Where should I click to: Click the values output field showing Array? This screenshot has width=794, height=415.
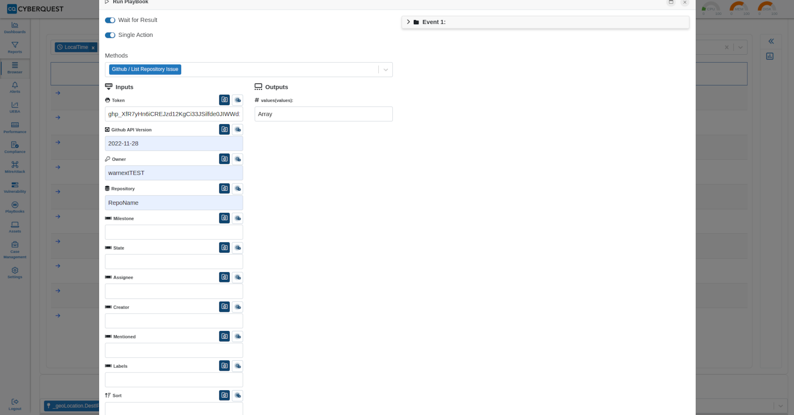[x=324, y=114]
